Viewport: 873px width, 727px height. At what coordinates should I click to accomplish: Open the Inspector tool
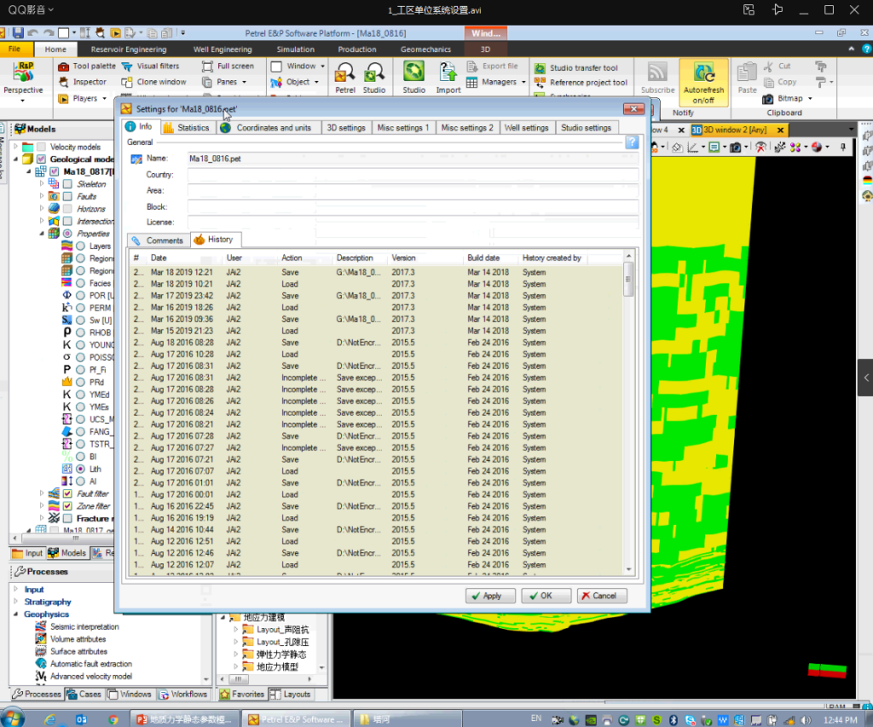coord(82,82)
